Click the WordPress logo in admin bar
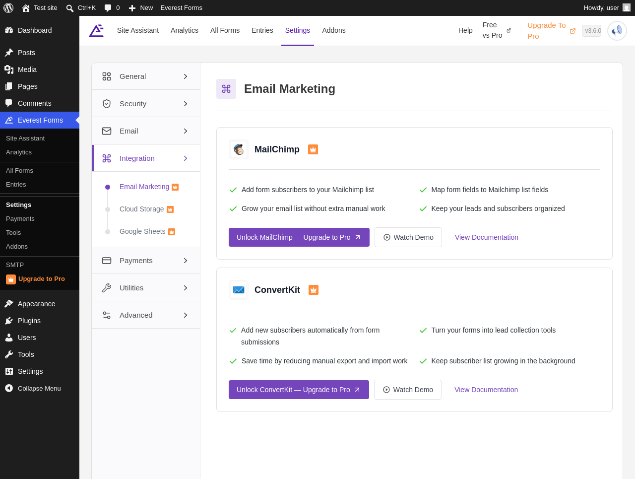 pyautogui.click(x=8, y=8)
